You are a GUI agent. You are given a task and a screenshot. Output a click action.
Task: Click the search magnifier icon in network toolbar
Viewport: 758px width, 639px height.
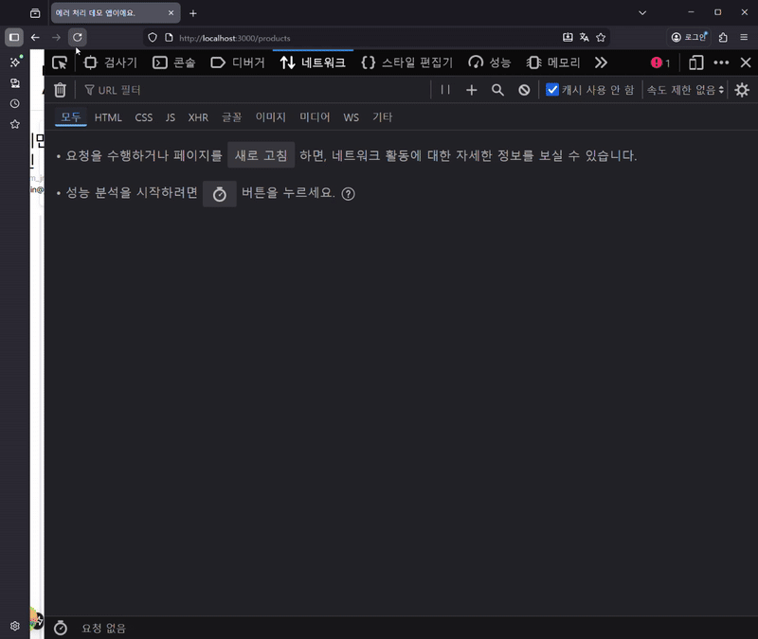[497, 90]
